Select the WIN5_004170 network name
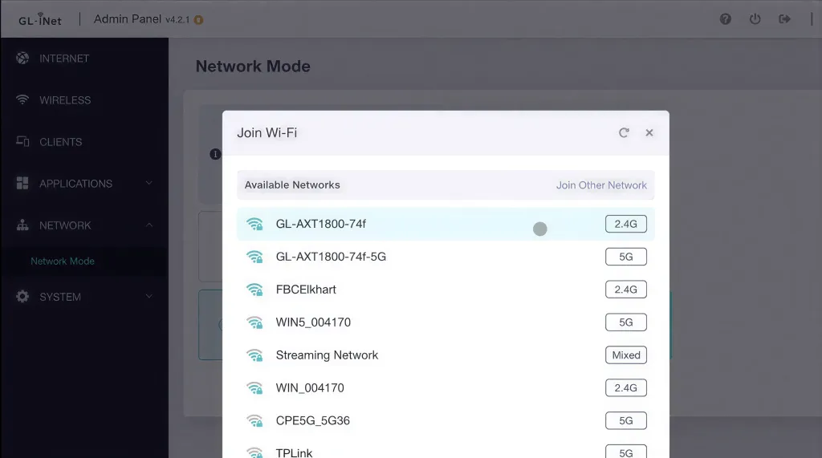The height and width of the screenshot is (458, 822). [313, 322]
